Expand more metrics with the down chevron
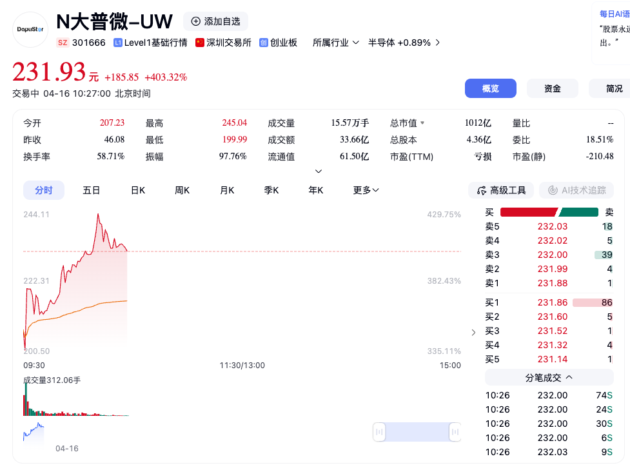The height and width of the screenshot is (470, 630). pyautogui.click(x=318, y=171)
